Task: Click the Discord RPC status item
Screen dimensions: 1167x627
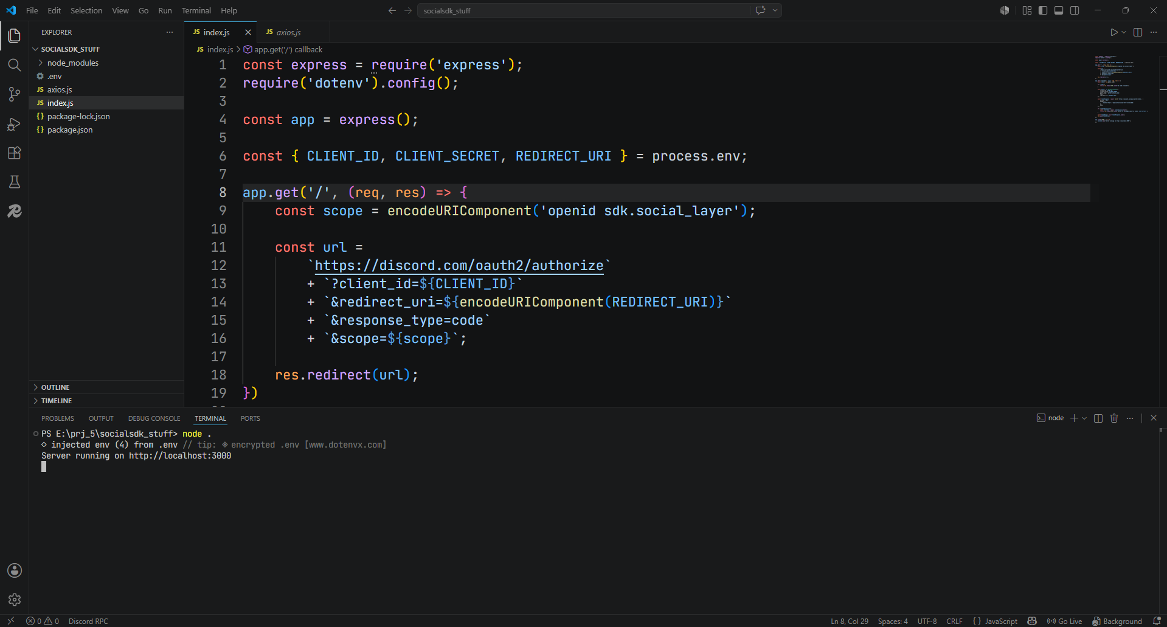Action: (88, 621)
